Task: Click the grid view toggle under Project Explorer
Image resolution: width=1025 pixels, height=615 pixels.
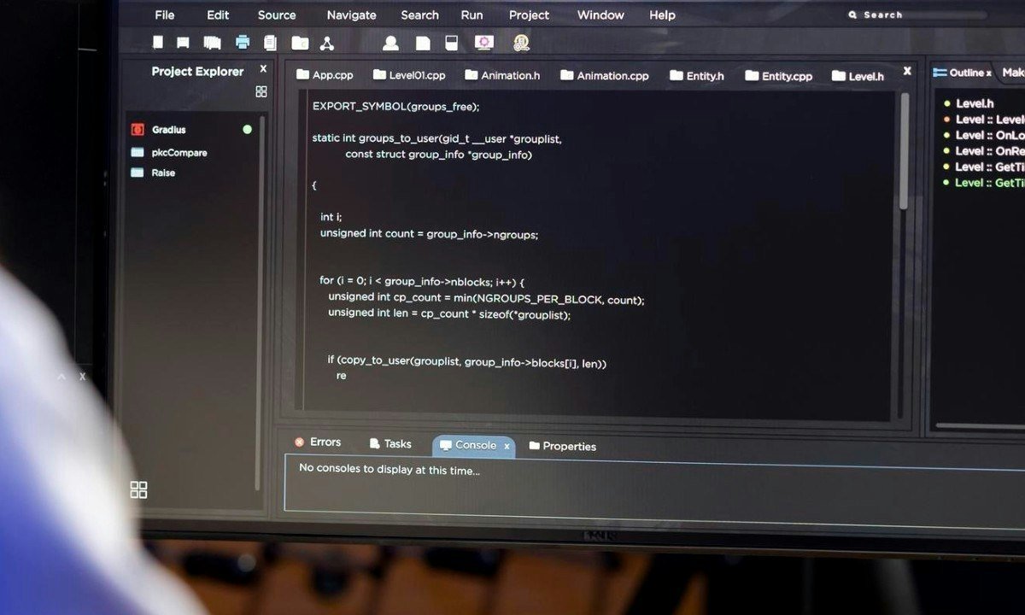Action: [261, 91]
